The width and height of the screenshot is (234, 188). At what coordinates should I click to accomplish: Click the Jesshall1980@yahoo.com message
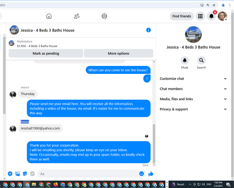[x=40, y=128]
